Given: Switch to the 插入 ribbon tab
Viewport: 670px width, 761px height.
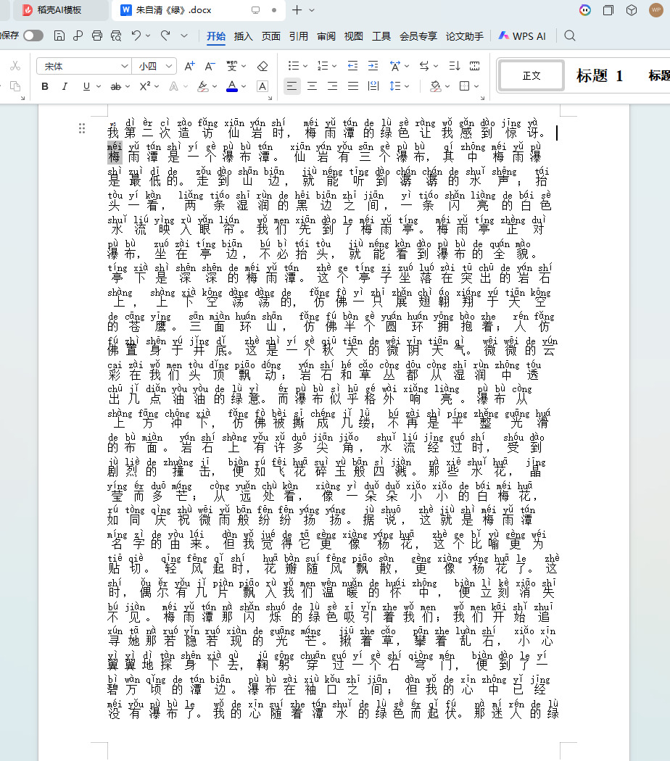Looking at the screenshot, I should [243, 36].
